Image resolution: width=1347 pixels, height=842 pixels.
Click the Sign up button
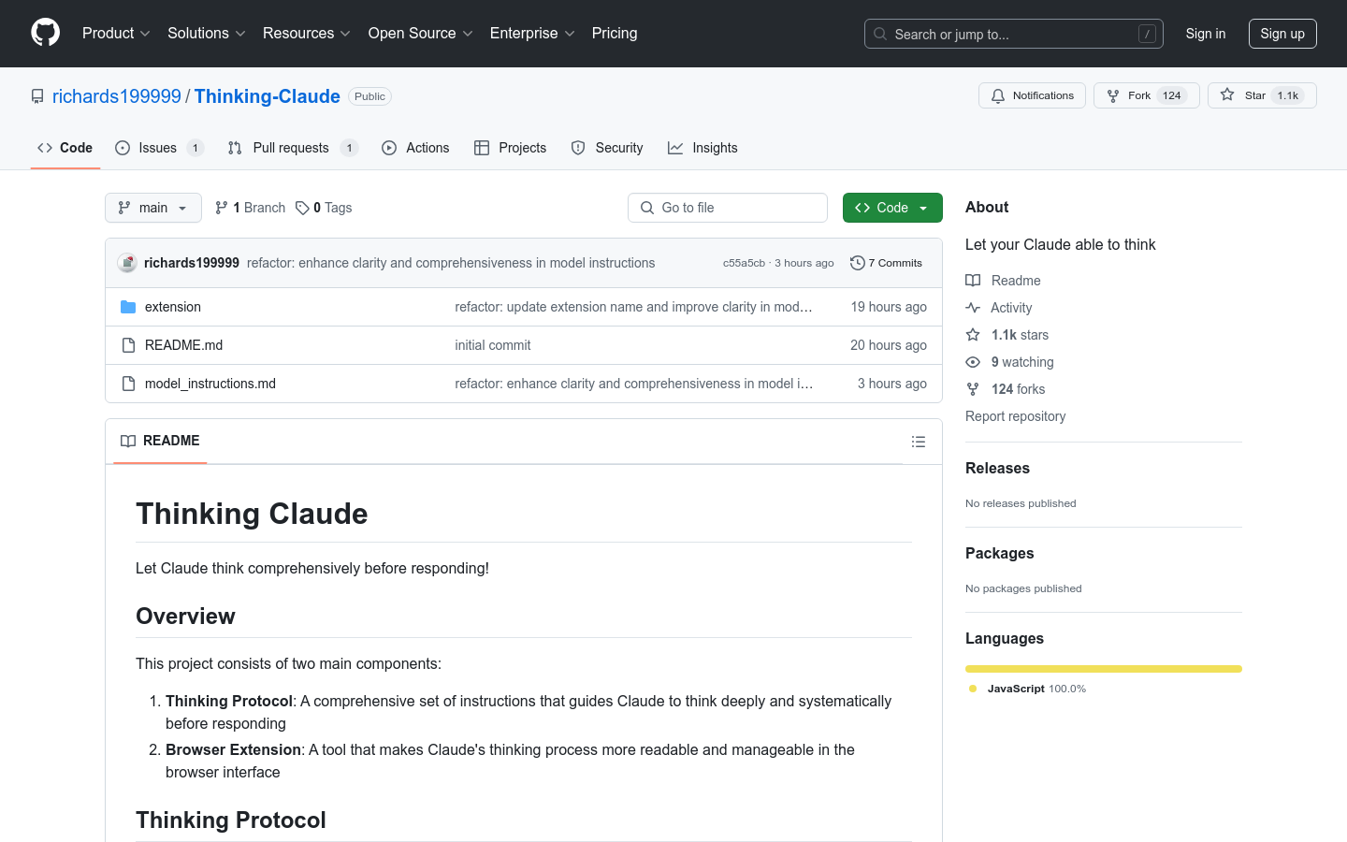click(1282, 34)
